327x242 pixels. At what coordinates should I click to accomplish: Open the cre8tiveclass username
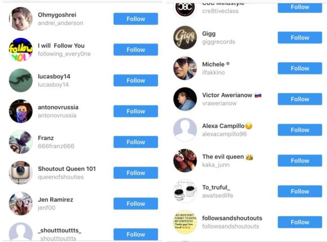point(220,11)
